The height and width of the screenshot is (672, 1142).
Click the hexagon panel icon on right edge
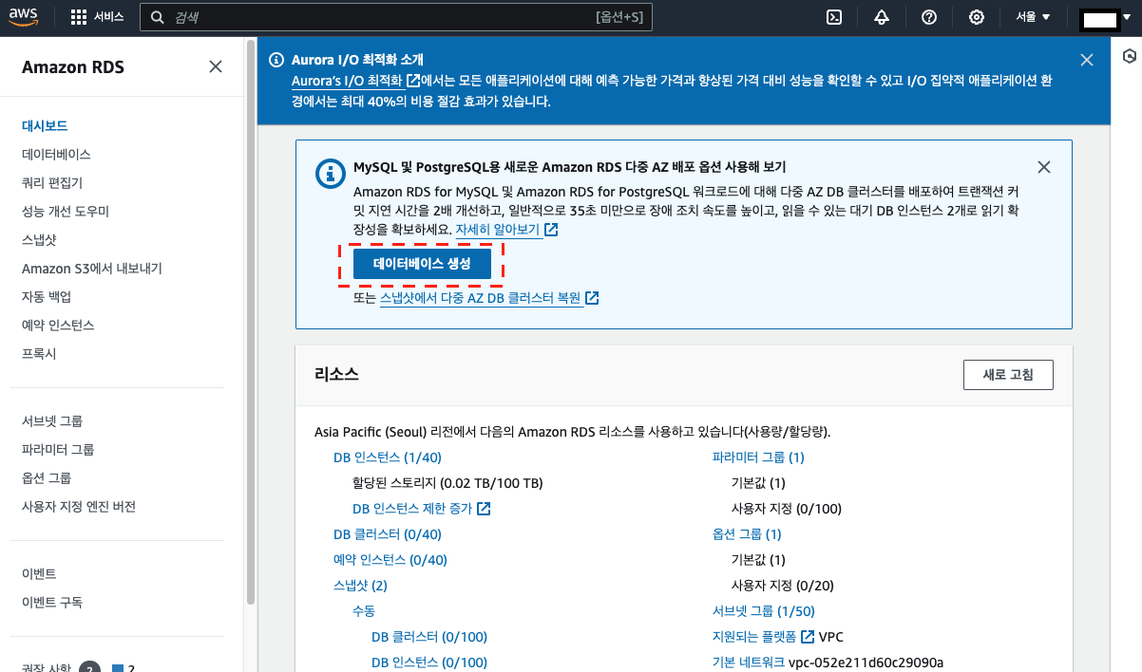click(1130, 55)
